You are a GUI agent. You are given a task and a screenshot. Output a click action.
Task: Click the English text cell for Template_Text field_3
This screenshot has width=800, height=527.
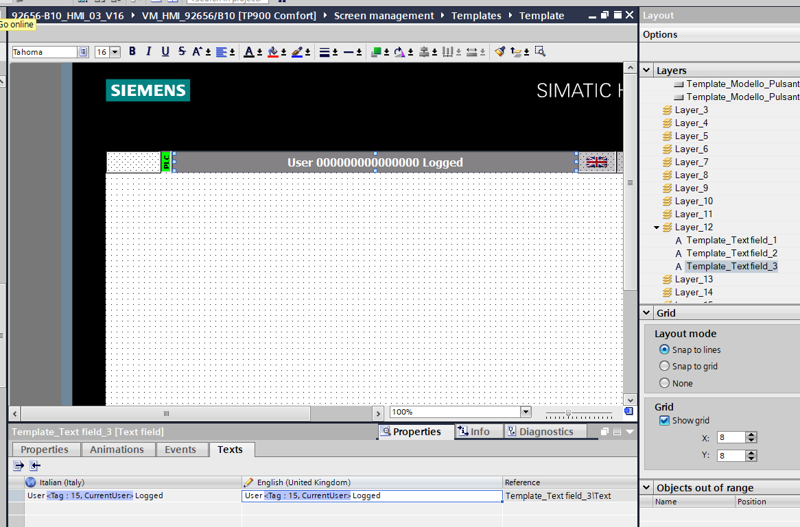372,495
